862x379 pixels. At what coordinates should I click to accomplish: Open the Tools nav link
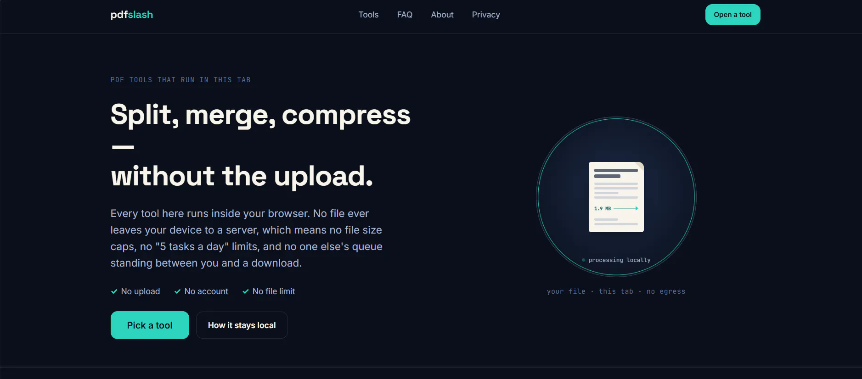coord(368,15)
